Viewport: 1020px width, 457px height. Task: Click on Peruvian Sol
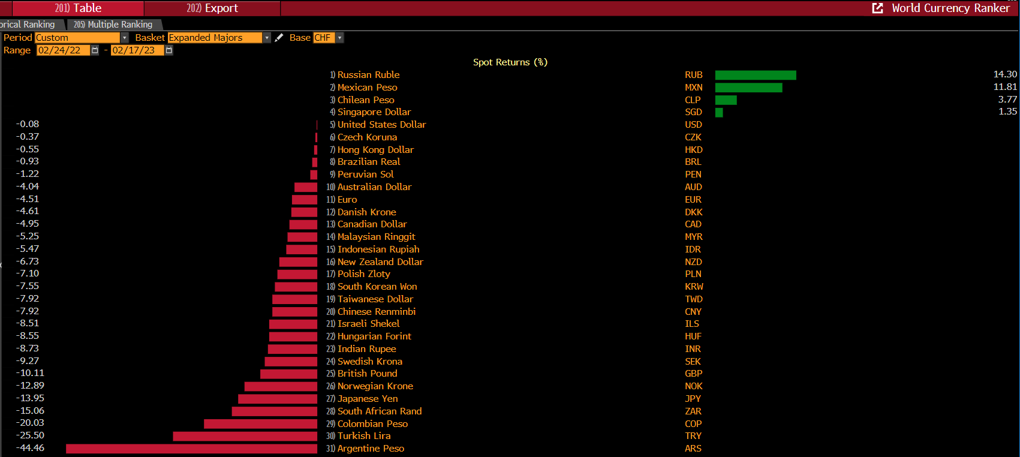click(x=365, y=175)
